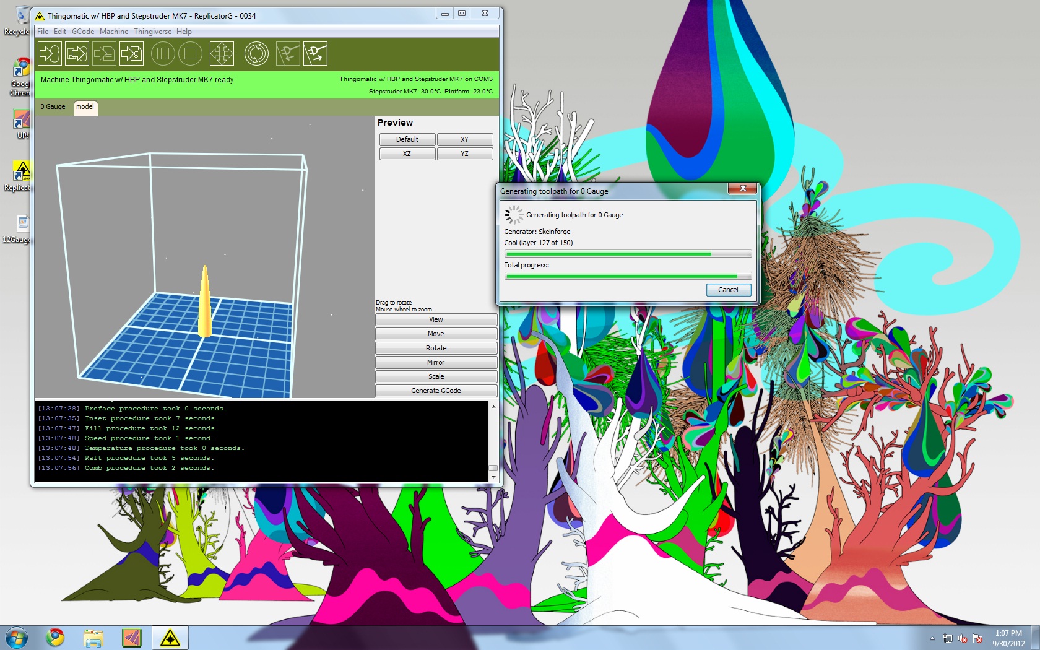Switch preview to XZ view
1040x650 pixels.
point(407,154)
